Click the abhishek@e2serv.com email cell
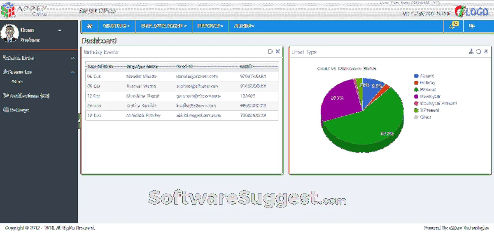 (198, 116)
